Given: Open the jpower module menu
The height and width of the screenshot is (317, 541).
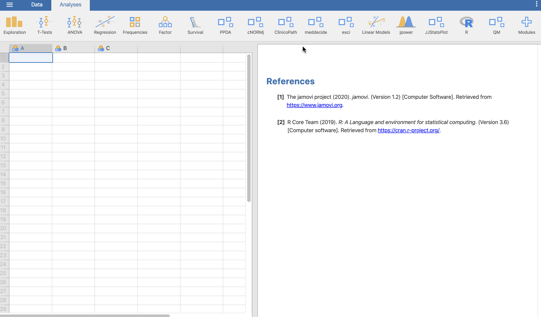Looking at the screenshot, I should pyautogui.click(x=406, y=26).
